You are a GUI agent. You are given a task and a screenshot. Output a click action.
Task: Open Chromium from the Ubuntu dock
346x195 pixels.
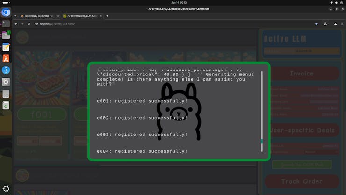pos(6,12)
